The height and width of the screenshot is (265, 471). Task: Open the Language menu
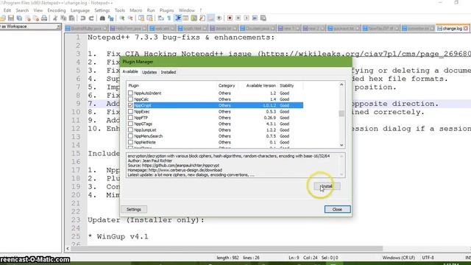click(x=80, y=10)
